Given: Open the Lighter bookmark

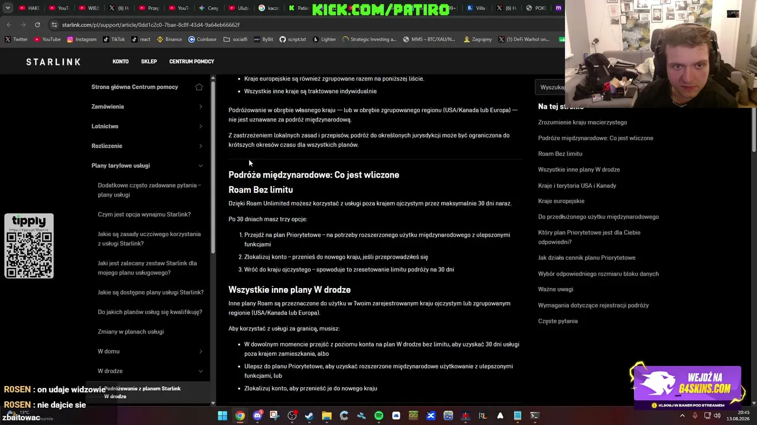Looking at the screenshot, I should [325, 40].
